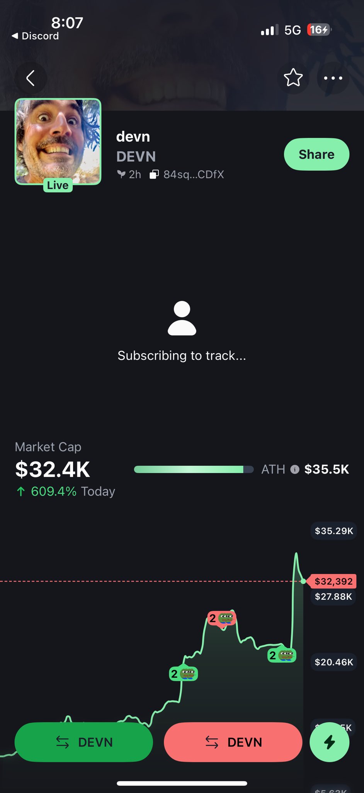Screen dimensions: 364x793
Task: Favorite this token with the star icon
Action: click(x=293, y=78)
